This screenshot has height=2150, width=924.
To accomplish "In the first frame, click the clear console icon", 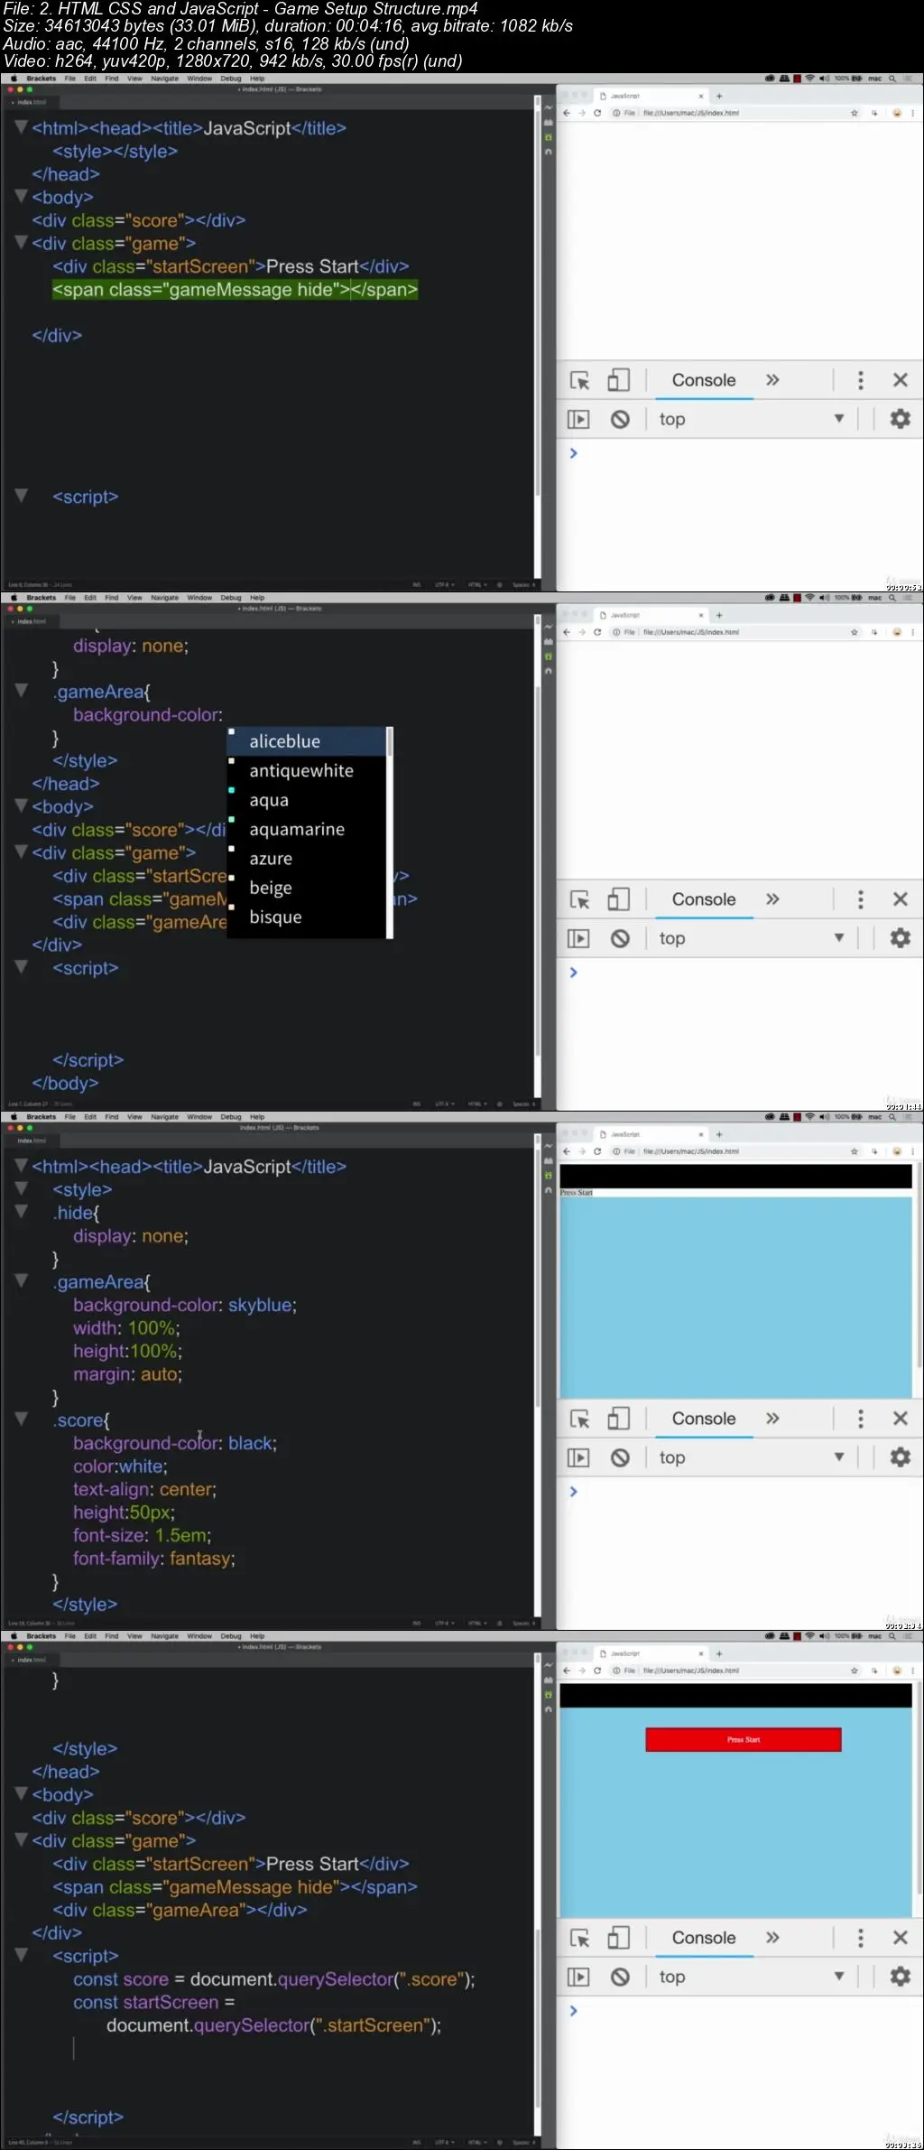I will coord(620,419).
